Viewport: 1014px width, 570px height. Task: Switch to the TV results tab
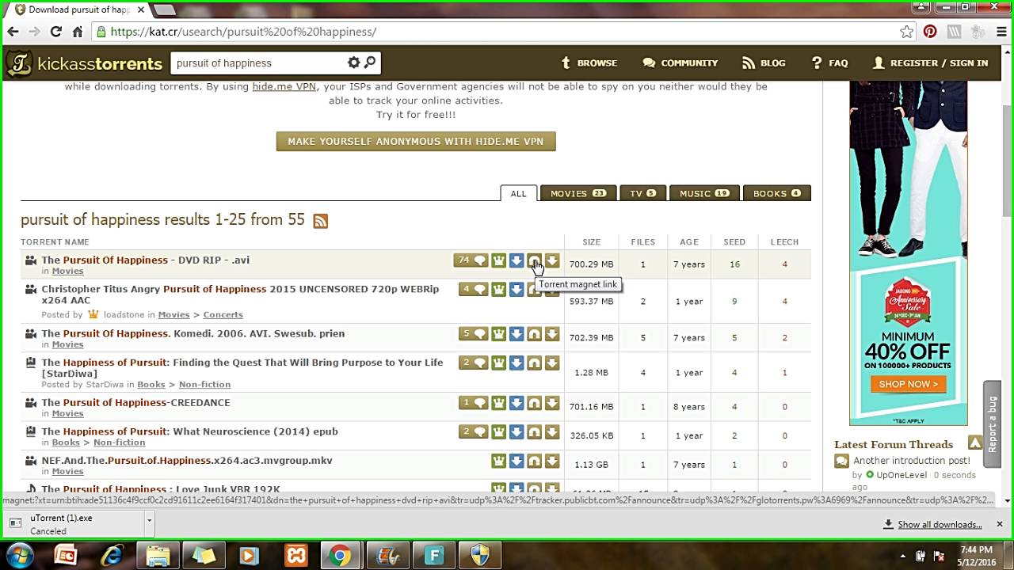[642, 193]
